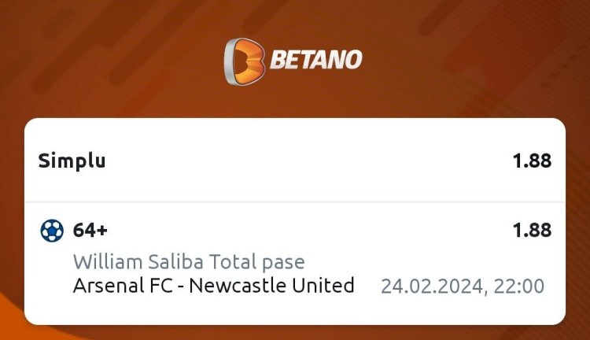Viewport: 590px width, 340px height.
Task: Open the Arsenal FC team name
Action: pos(119,285)
